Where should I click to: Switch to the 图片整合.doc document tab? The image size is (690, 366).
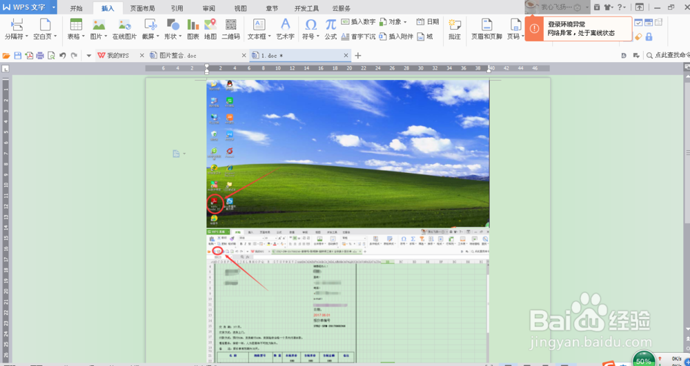point(193,55)
